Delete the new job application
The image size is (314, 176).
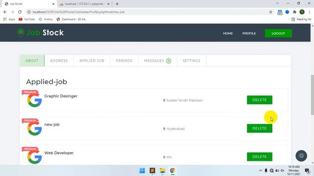coord(260,128)
